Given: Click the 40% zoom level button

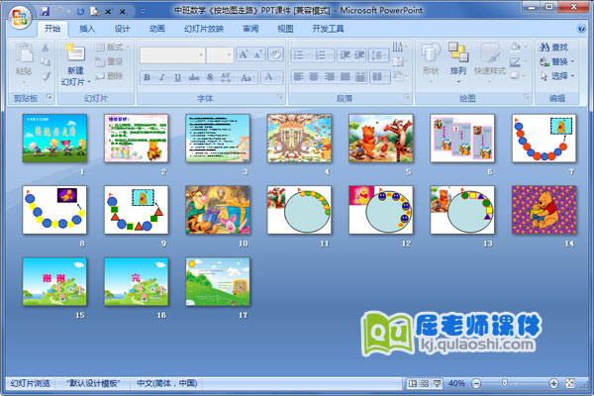Looking at the screenshot, I should coord(456,383).
